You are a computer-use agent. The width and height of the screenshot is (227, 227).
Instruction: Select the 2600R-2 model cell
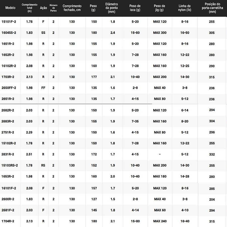click(8, 199)
